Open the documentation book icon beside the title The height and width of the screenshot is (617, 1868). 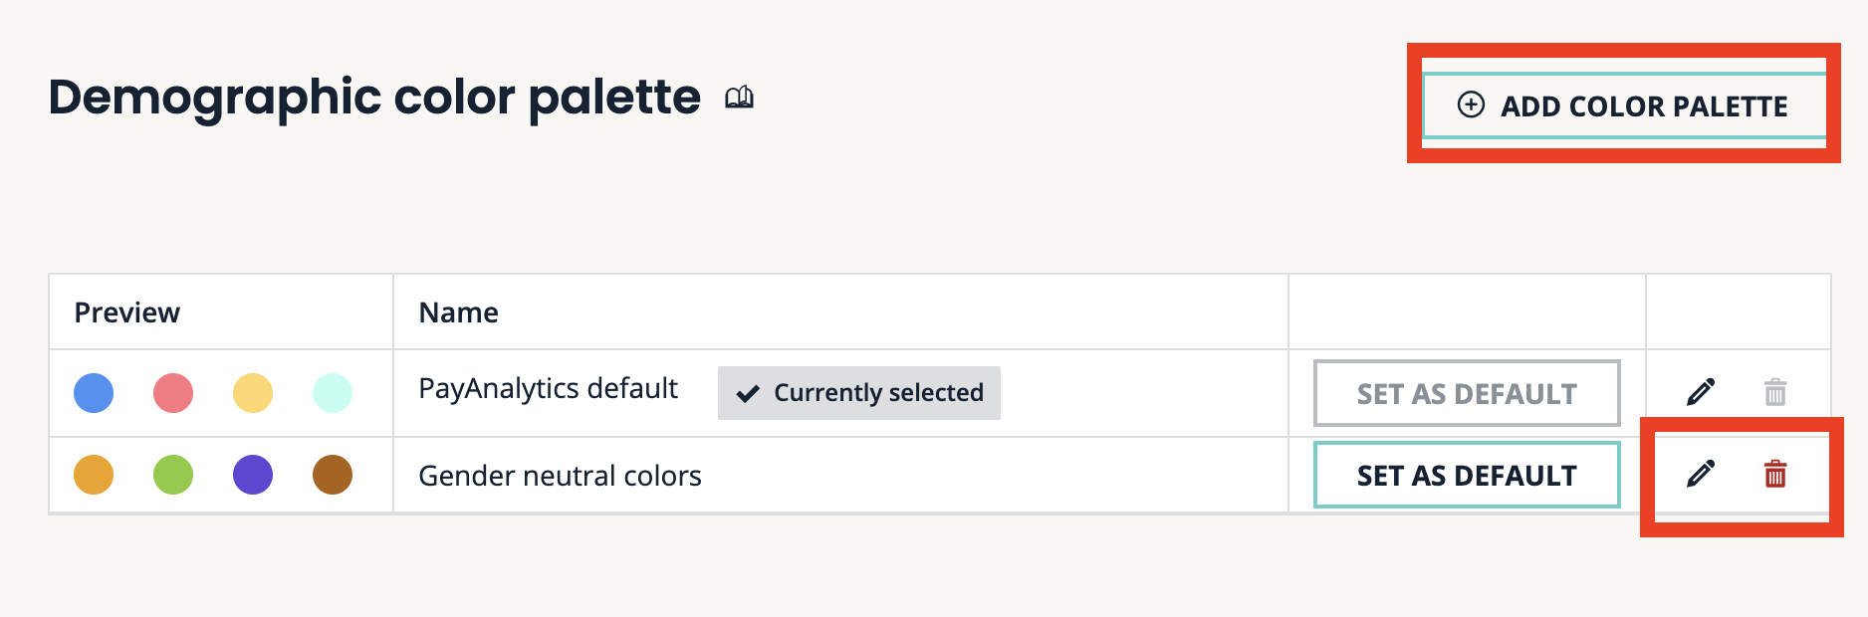(739, 98)
